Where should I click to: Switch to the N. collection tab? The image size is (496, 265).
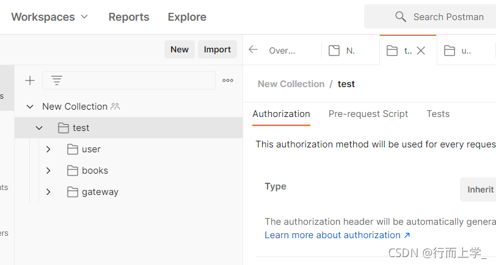[350, 51]
